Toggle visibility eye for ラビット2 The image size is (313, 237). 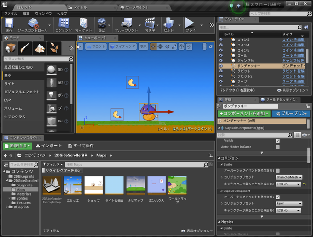(221, 76)
